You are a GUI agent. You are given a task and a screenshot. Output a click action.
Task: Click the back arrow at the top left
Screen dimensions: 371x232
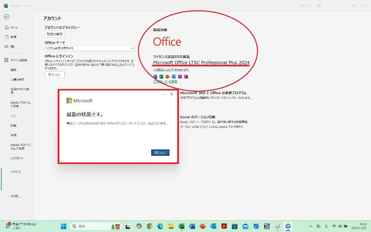point(7,16)
